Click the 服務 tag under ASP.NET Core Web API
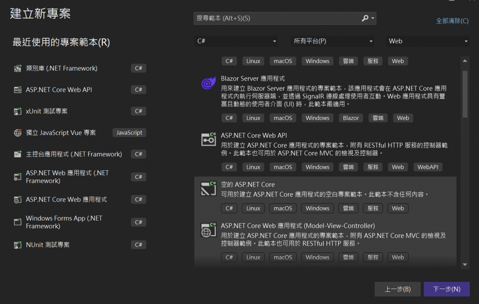The image size is (479, 304). [x=373, y=167]
